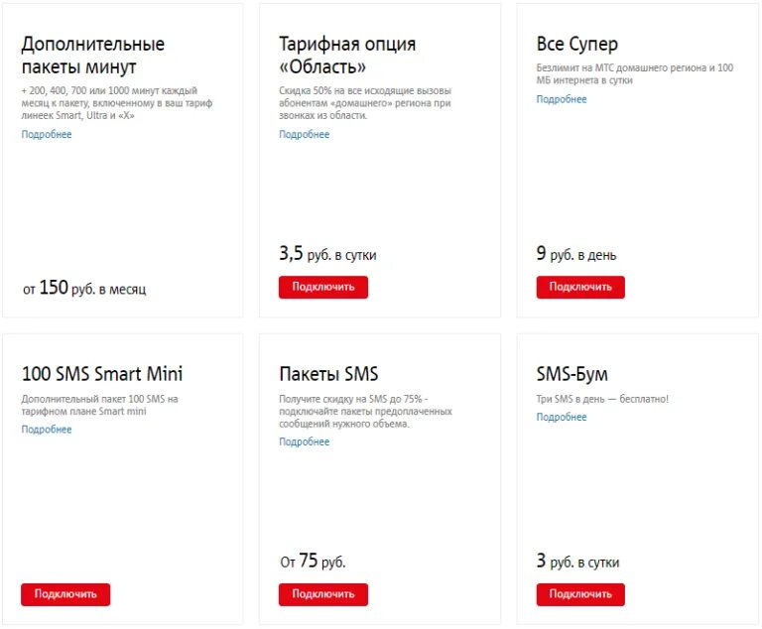Click the 9 руб. в день price
This screenshot has width=762, height=629.
tap(576, 254)
